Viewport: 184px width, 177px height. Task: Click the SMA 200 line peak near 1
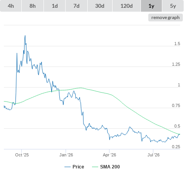pyautogui.click(x=81, y=88)
